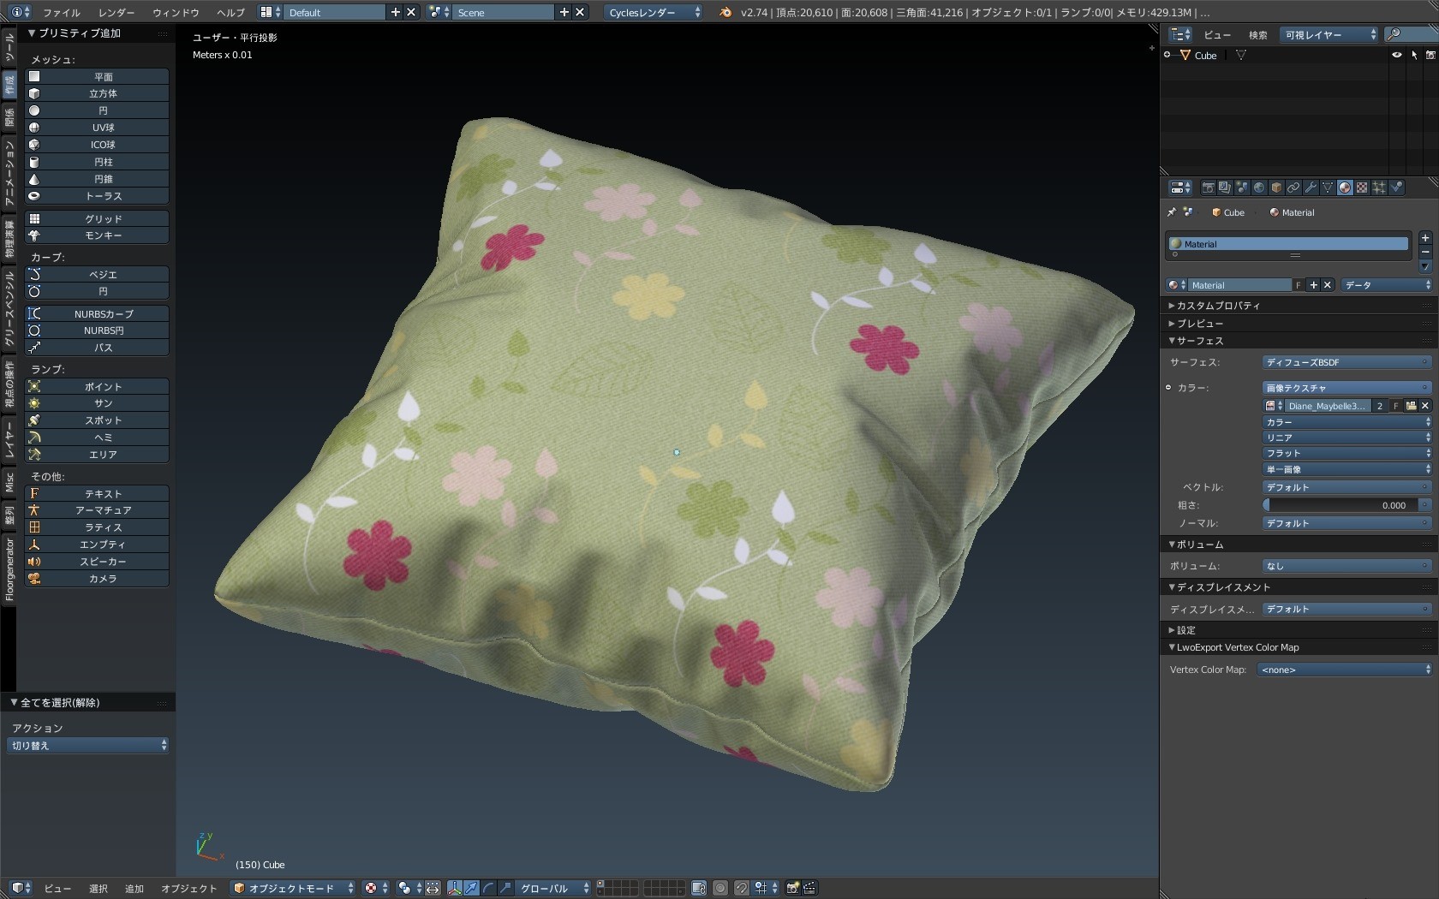Viewport: 1439px width, 899px height.
Task: Open the Texture properties tab
Action: (x=1362, y=188)
